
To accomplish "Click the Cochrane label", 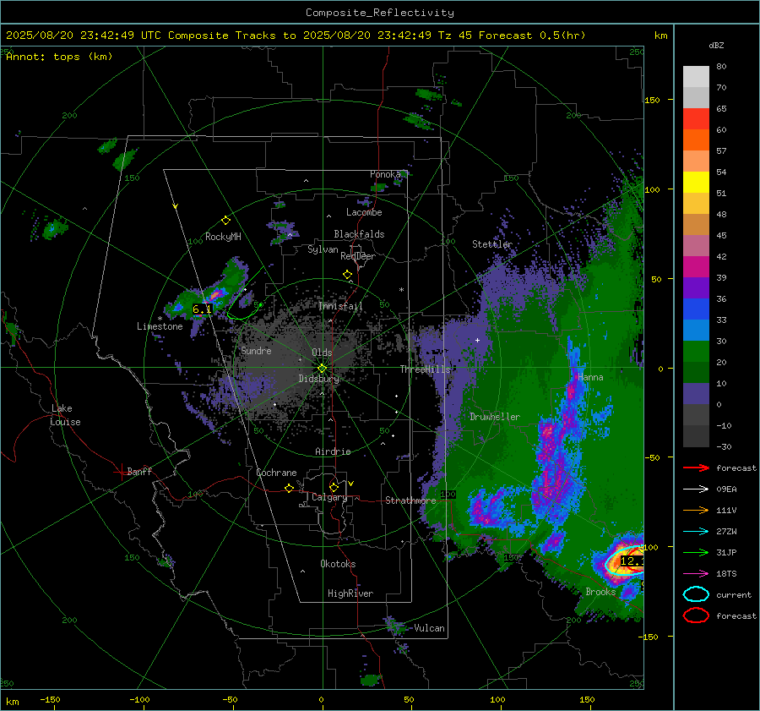I will pyautogui.click(x=276, y=473).
